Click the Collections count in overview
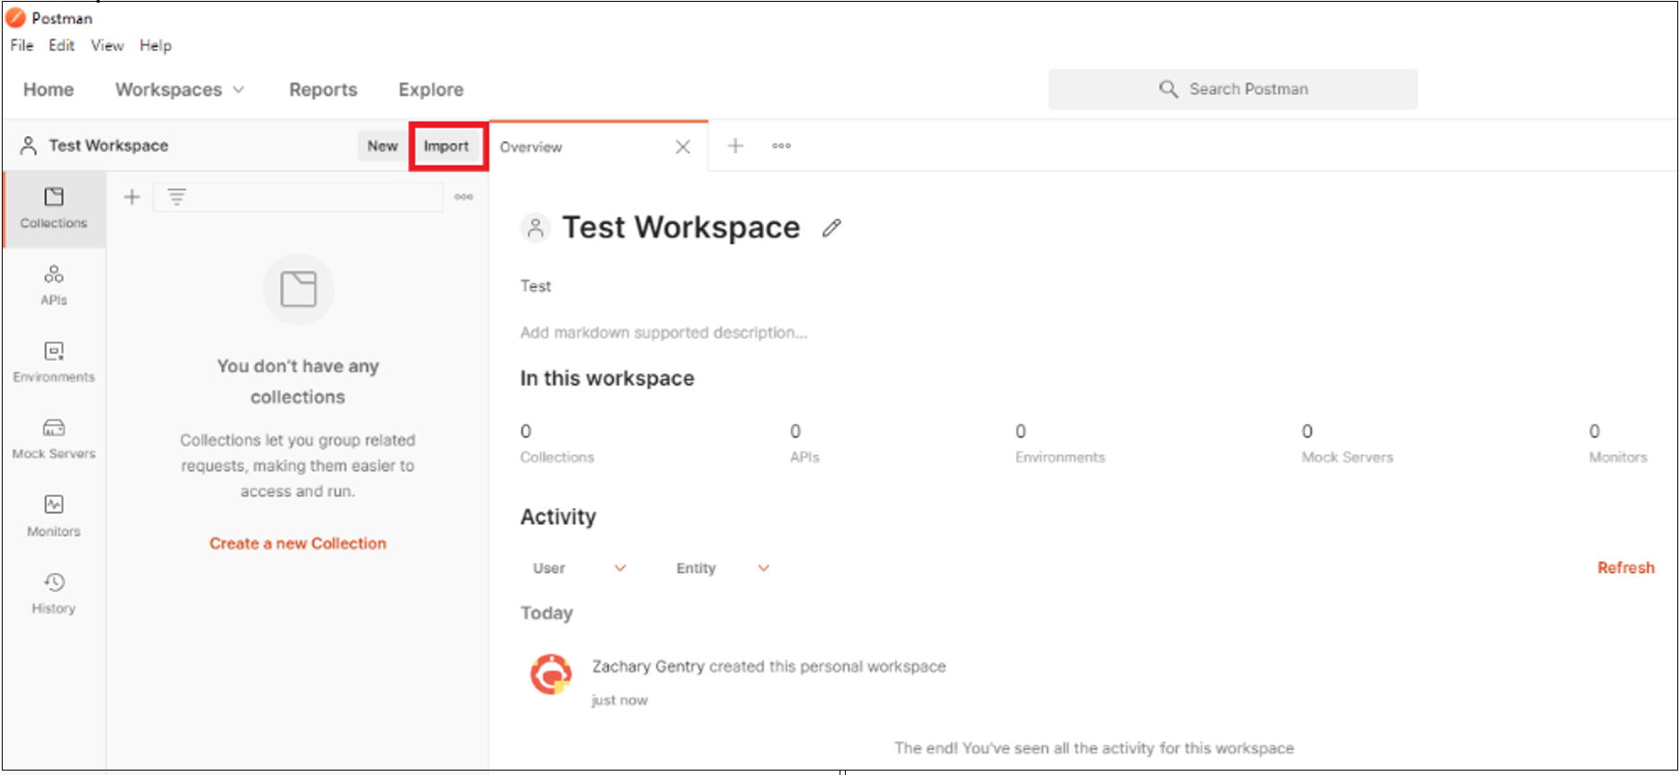Image resolution: width=1680 pixels, height=775 pixels. (x=557, y=444)
